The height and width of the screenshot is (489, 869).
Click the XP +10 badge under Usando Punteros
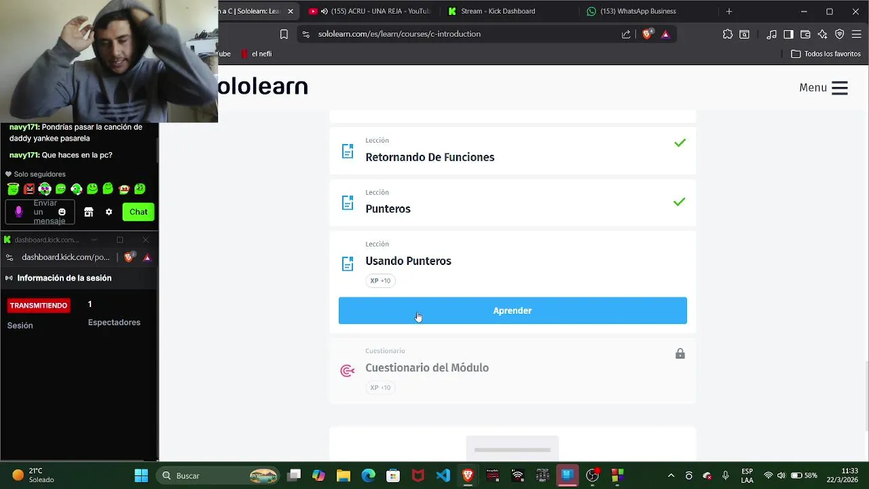point(380,280)
